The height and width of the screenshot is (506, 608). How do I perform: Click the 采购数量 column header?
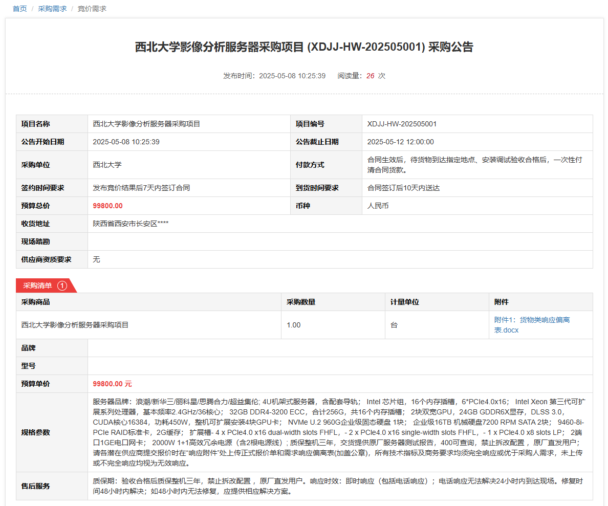point(301,302)
